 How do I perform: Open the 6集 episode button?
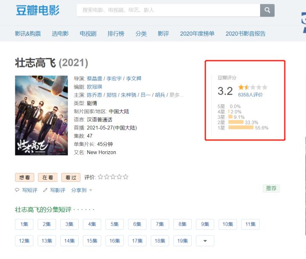coord(137,224)
